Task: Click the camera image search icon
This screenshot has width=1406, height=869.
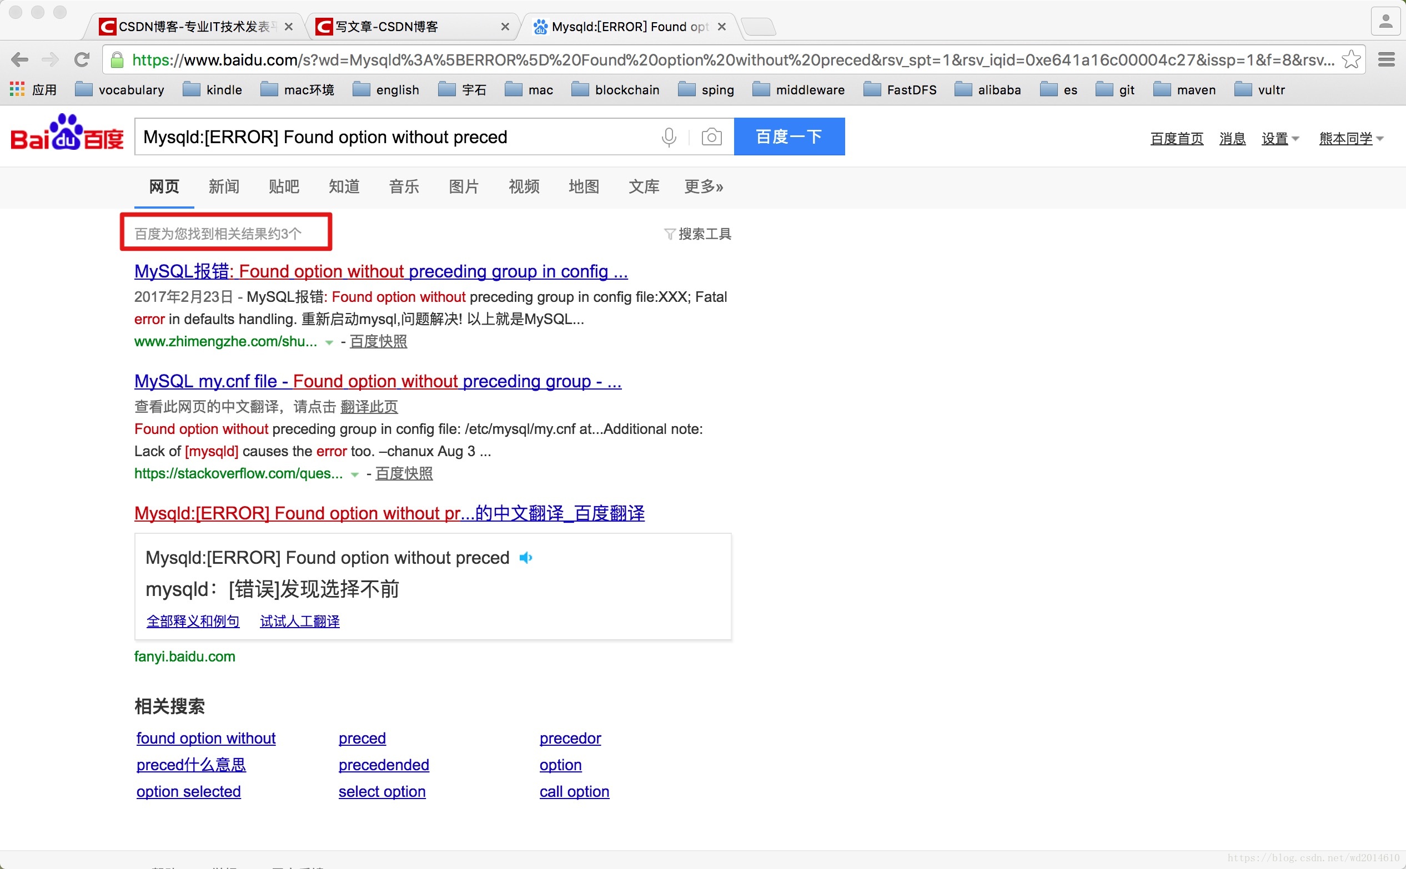Action: (x=711, y=137)
